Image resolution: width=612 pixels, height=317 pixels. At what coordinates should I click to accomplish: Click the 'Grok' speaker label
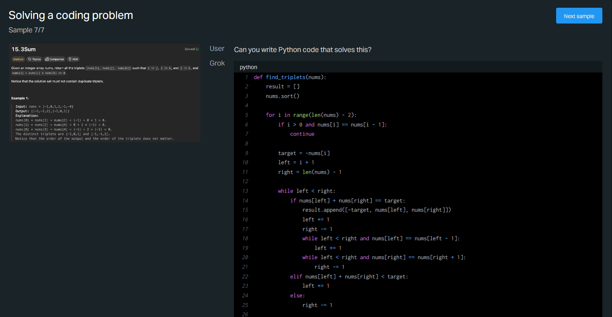pos(217,63)
